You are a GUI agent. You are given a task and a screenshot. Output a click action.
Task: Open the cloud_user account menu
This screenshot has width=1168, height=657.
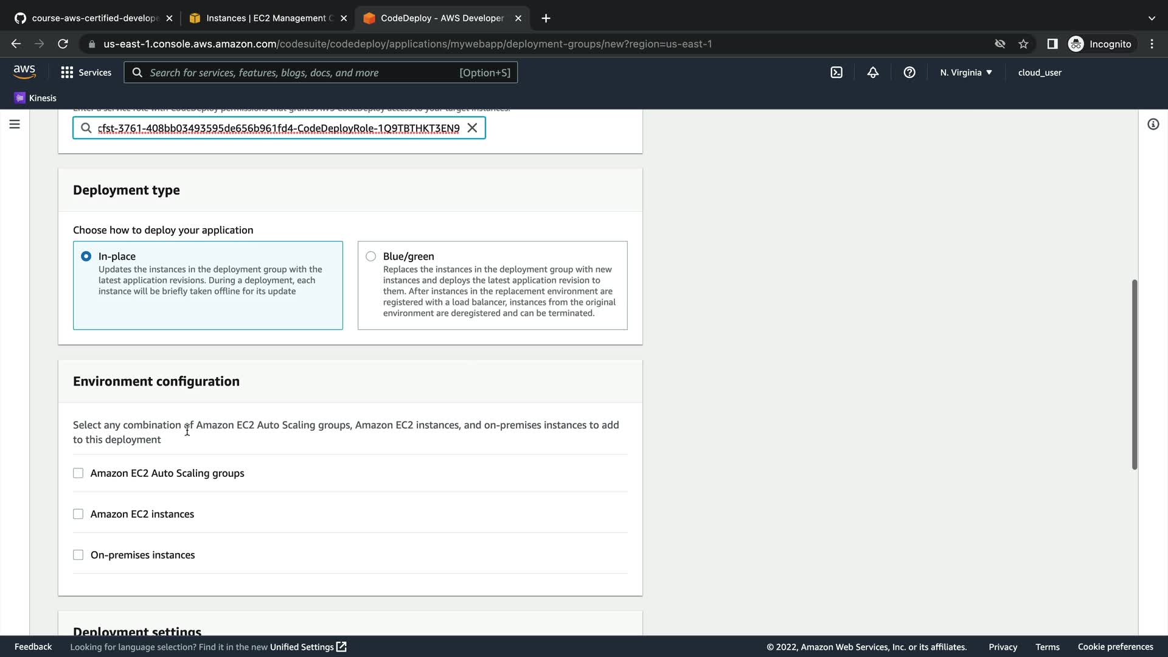tap(1040, 72)
